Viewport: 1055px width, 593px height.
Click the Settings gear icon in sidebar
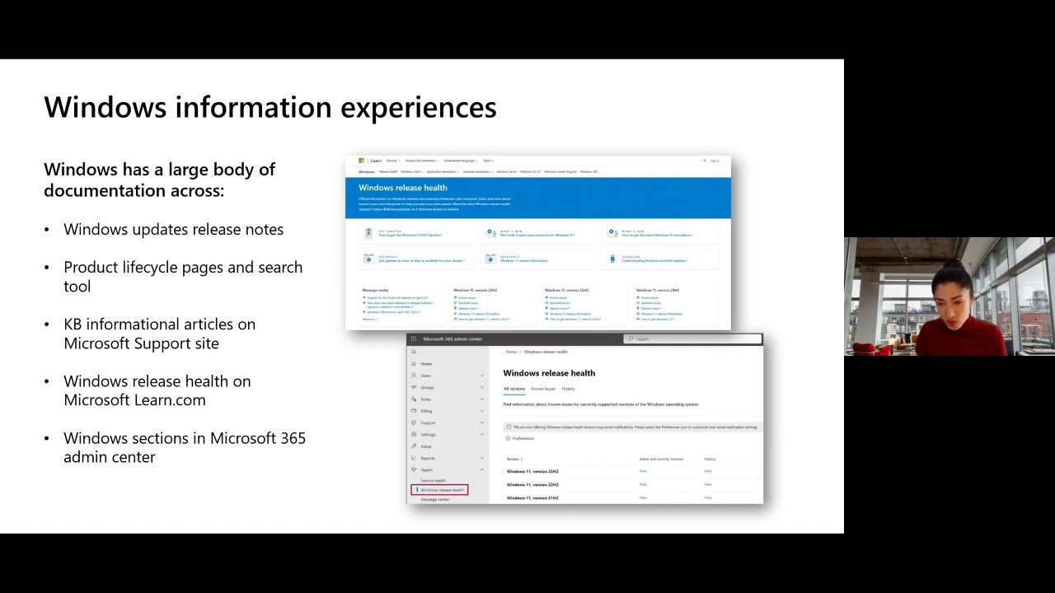[x=414, y=435]
